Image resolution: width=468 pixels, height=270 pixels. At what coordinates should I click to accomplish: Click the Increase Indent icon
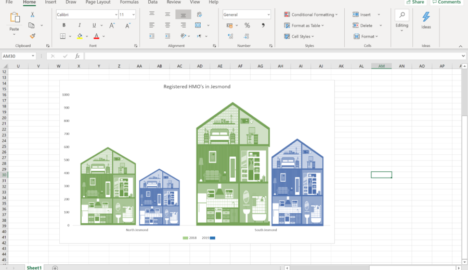click(x=167, y=36)
